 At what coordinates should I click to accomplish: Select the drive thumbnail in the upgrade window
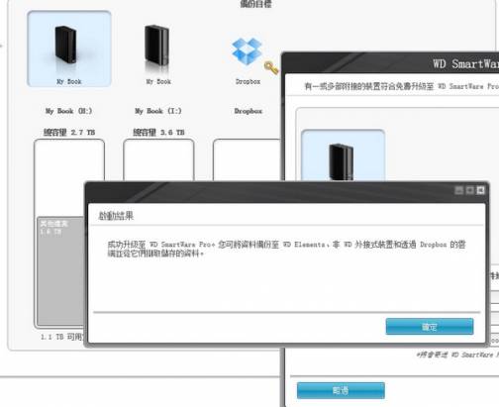pos(343,155)
